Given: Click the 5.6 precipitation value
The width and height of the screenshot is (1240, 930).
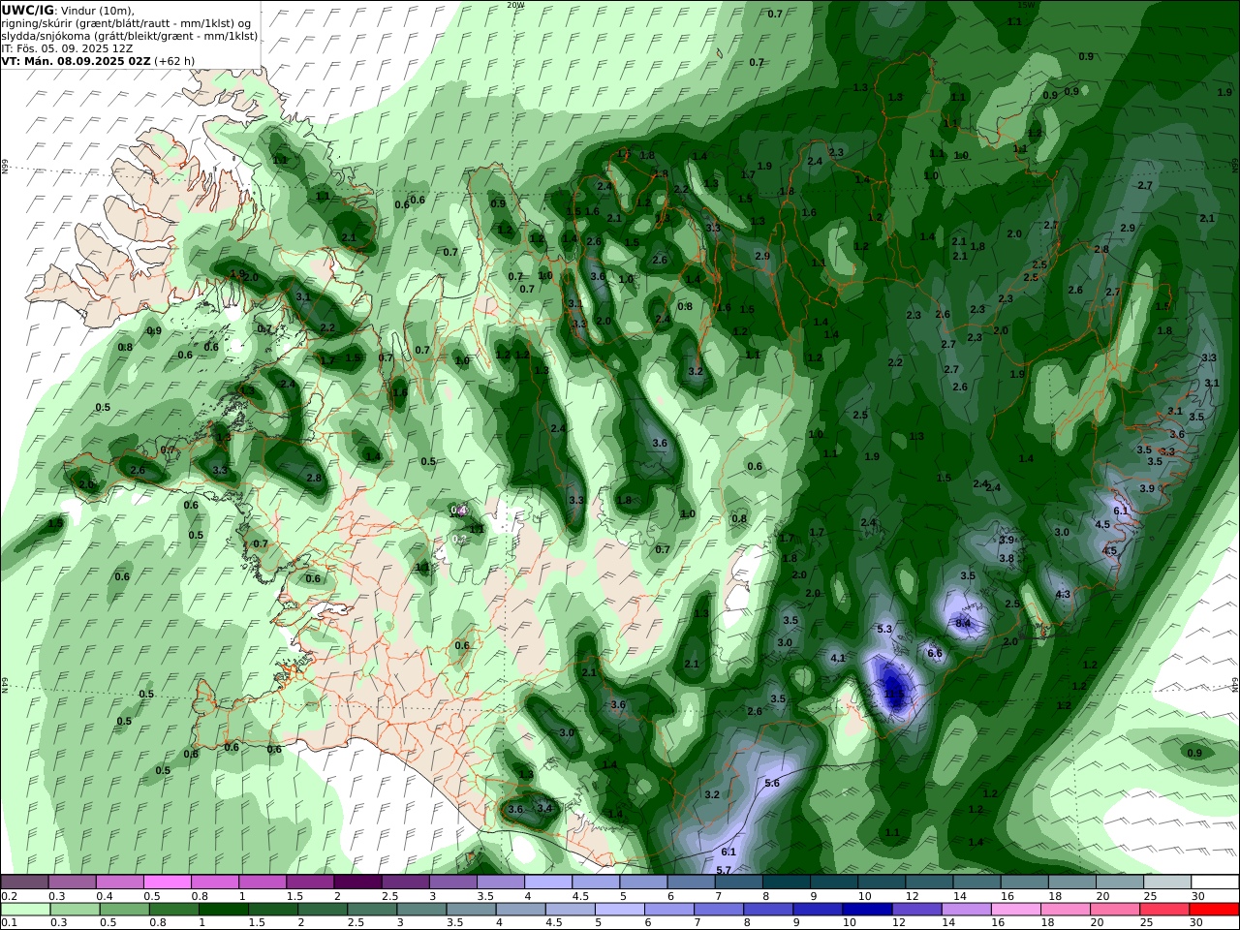Looking at the screenshot, I should 772,784.
